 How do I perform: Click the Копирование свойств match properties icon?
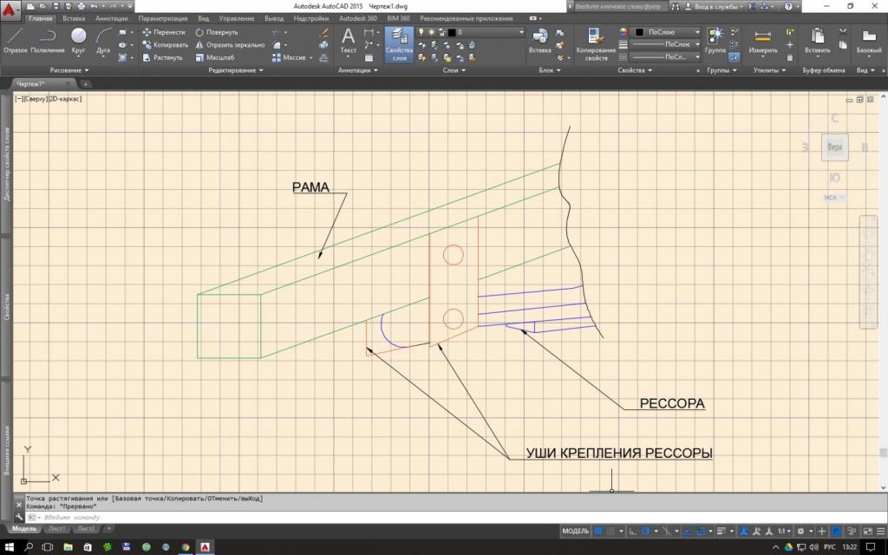pyautogui.click(x=596, y=43)
